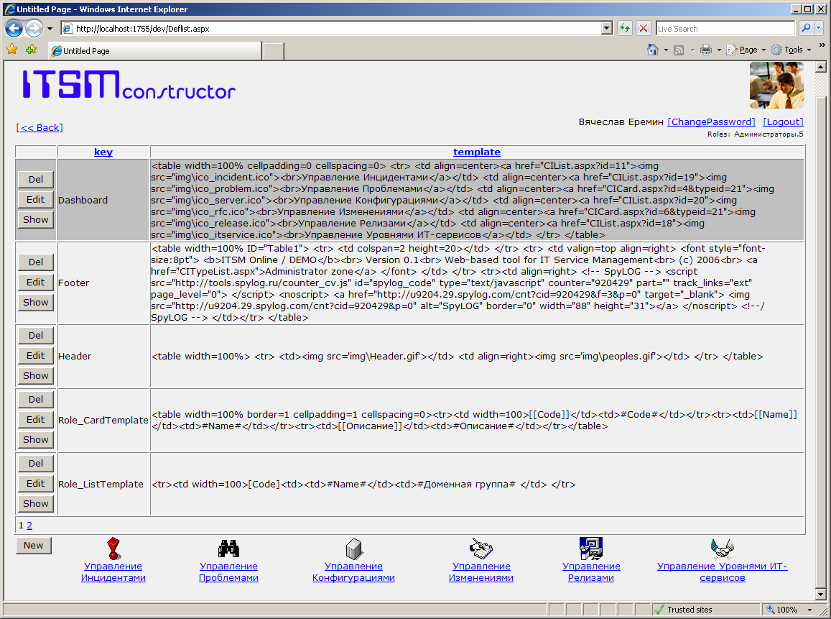The image size is (831, 619).
Task: Show the Footer template
Action: click(35, 303)
